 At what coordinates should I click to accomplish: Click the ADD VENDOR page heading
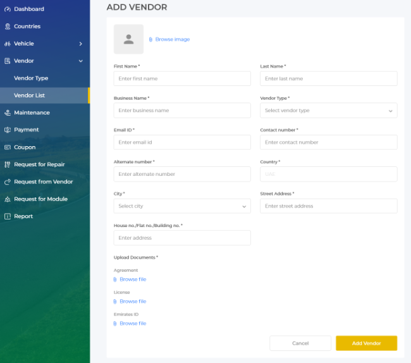point(137,8)
